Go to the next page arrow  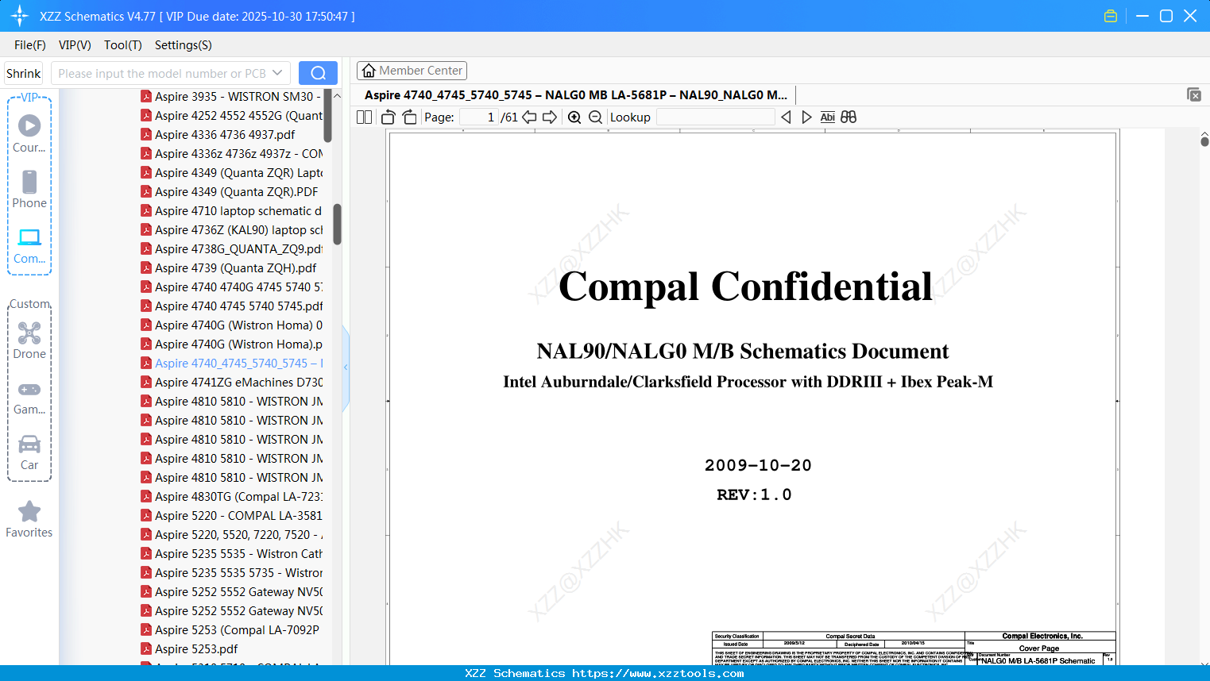point(550,117)
